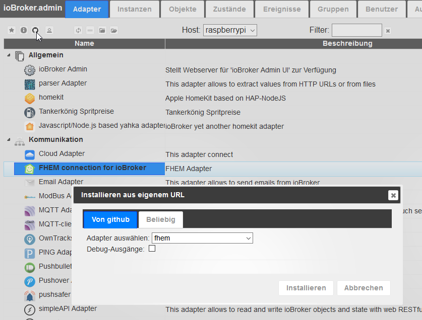This screenshot has width=422, height=320.
Task: Click the OwnTracks location pin icon
Action: [x=30, y=239]
